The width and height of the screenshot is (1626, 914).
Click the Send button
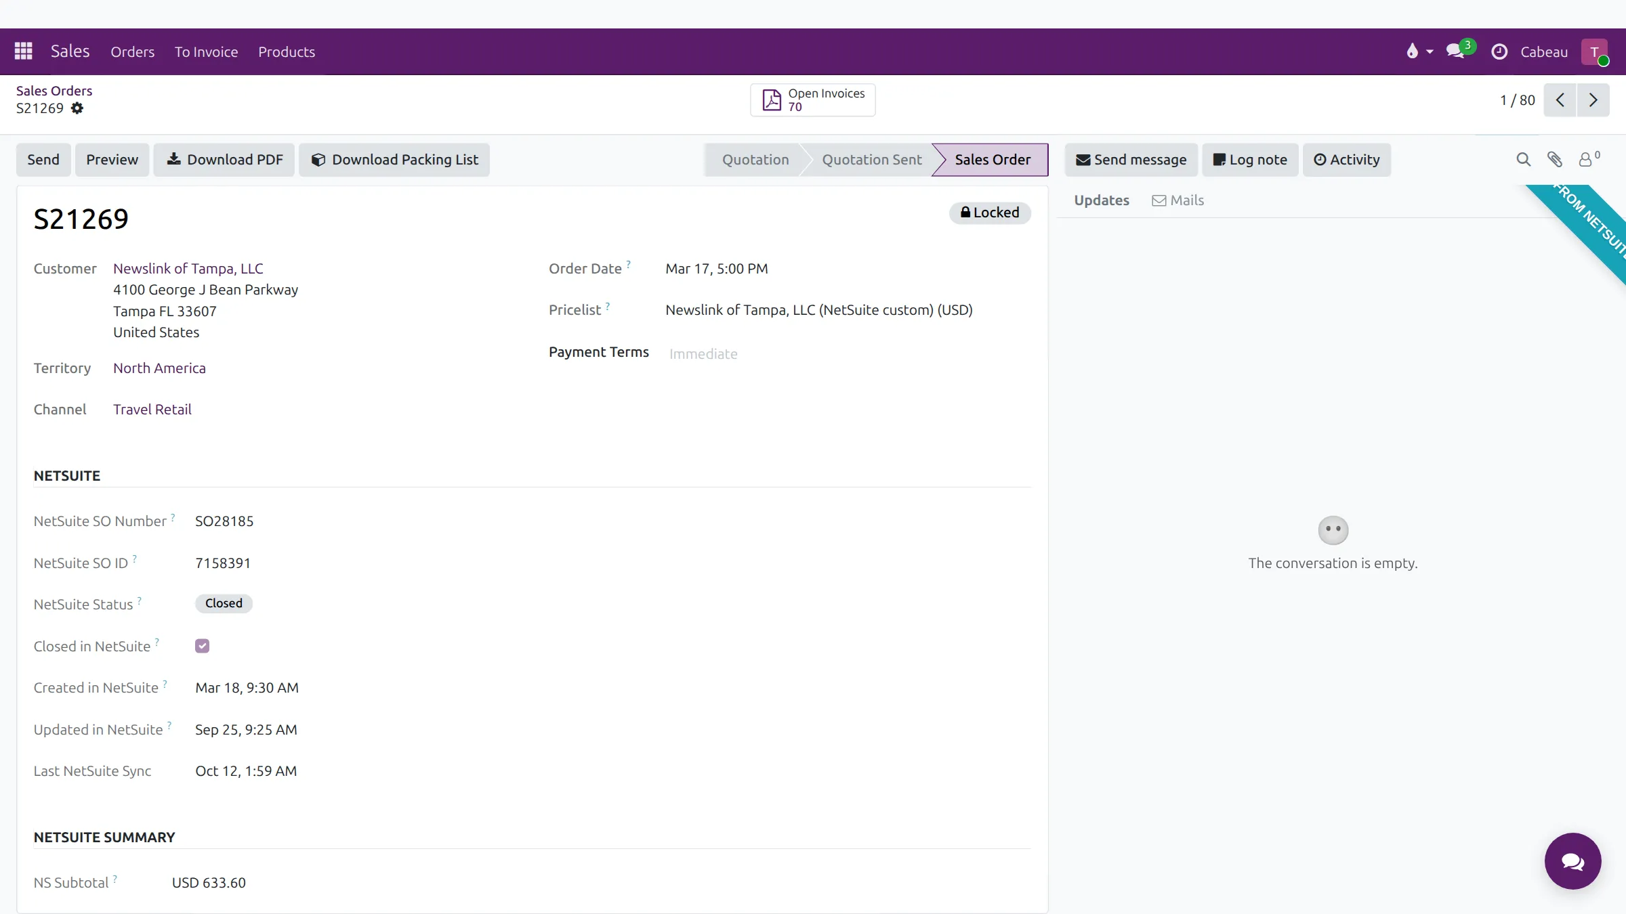(43, 160)
